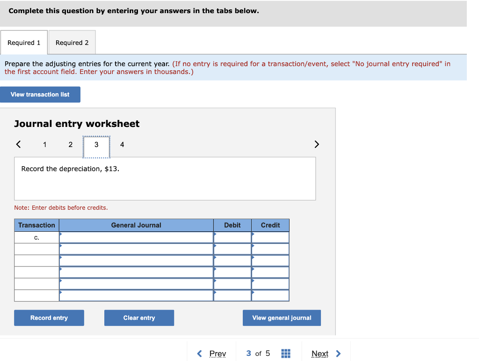Screen dimensions: 479x361
Task: Open the question navigator grid icon
Action: [286, 354]
